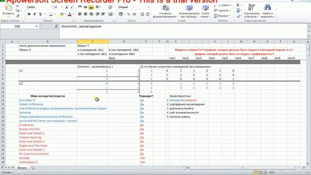
Task: Toggle the highlighted bottom align button
Action: 91,7
